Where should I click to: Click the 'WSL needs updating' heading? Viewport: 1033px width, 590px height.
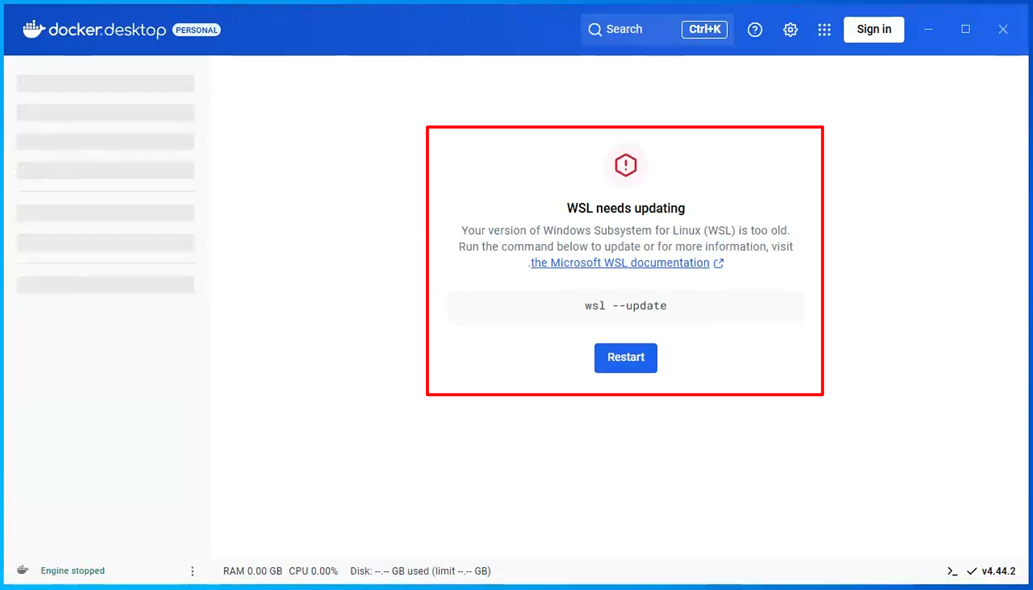click(x=626, y=208)
